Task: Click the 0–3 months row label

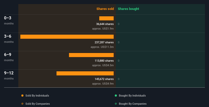Action: pyautogui.click(x=9, y=20)
